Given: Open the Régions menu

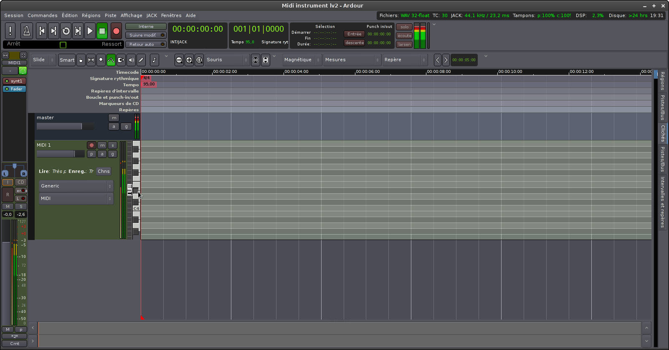Looking at the screenshot, I should tap(91, 15).
